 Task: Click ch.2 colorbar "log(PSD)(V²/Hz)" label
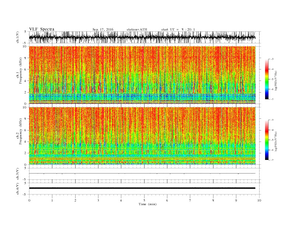276,141
